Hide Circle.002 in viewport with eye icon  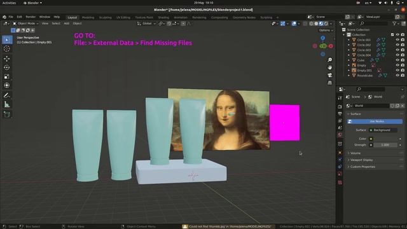click(x=397, y=45)
